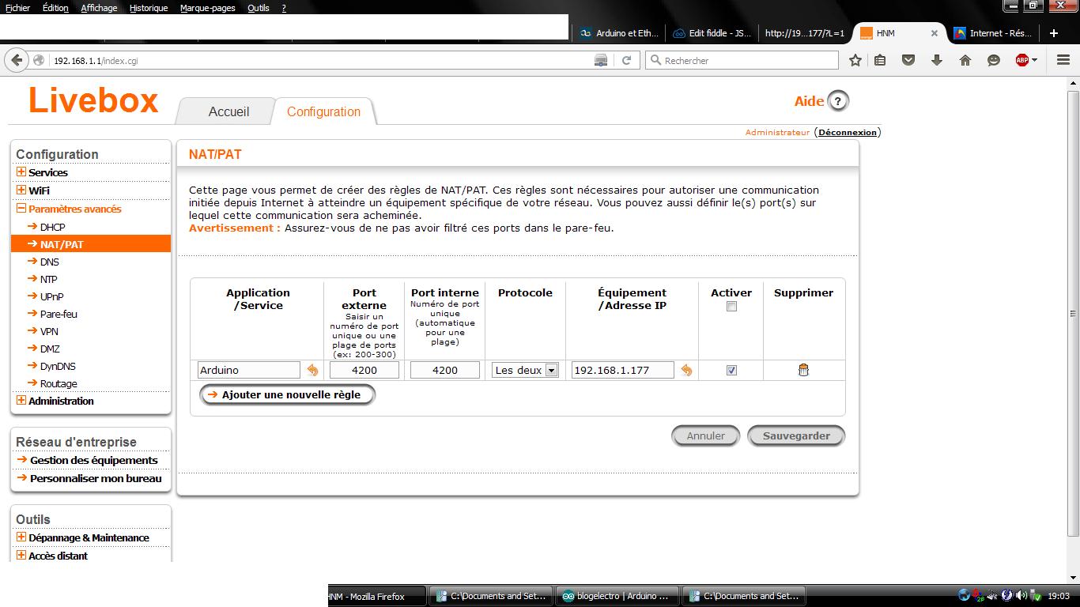Bookmark this page with the star icon
This screenshot has height=607, width=1080.
855,60
